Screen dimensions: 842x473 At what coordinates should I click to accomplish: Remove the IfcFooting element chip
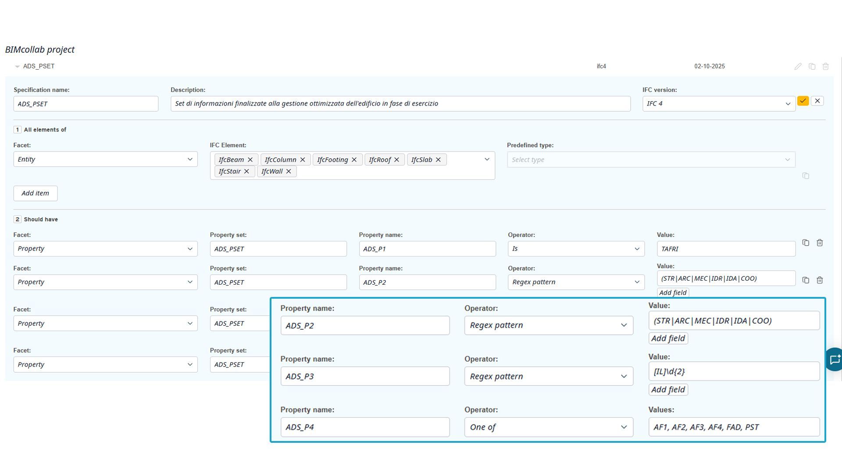point(354,160)
